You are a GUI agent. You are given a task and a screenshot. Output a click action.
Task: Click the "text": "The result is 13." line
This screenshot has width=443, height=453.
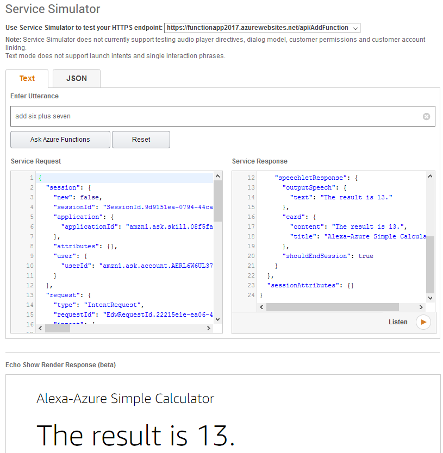coord(341,197)
